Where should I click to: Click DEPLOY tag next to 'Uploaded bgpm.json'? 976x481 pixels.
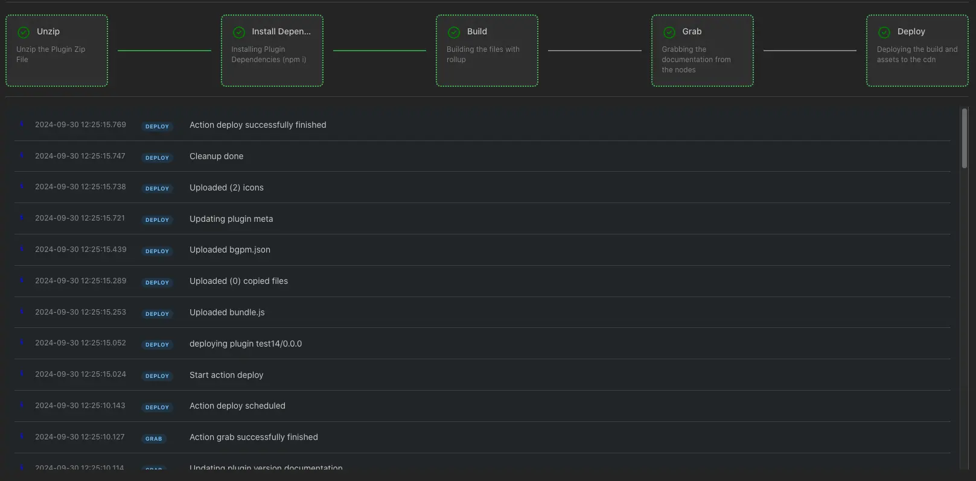pos(157,251)
